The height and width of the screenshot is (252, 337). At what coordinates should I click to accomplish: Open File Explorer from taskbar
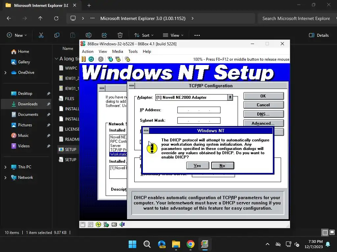click(176, 244)
